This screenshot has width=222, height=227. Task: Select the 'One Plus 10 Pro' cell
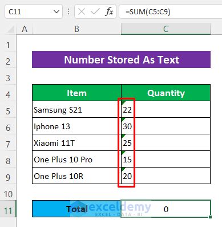(x=76, y=159)
